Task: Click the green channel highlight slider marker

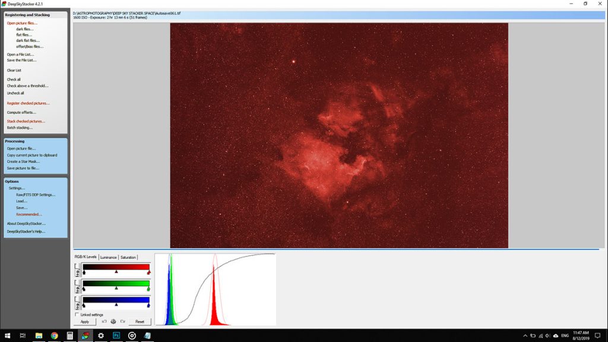Action: pyautogui.click(x=148, y=289)
